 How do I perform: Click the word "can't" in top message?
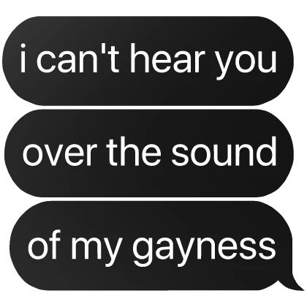[x=78, y=58]
